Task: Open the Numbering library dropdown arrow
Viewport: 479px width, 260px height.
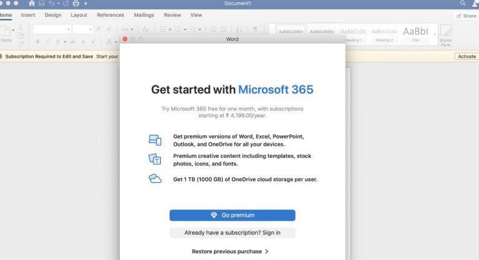Action: 185,30
